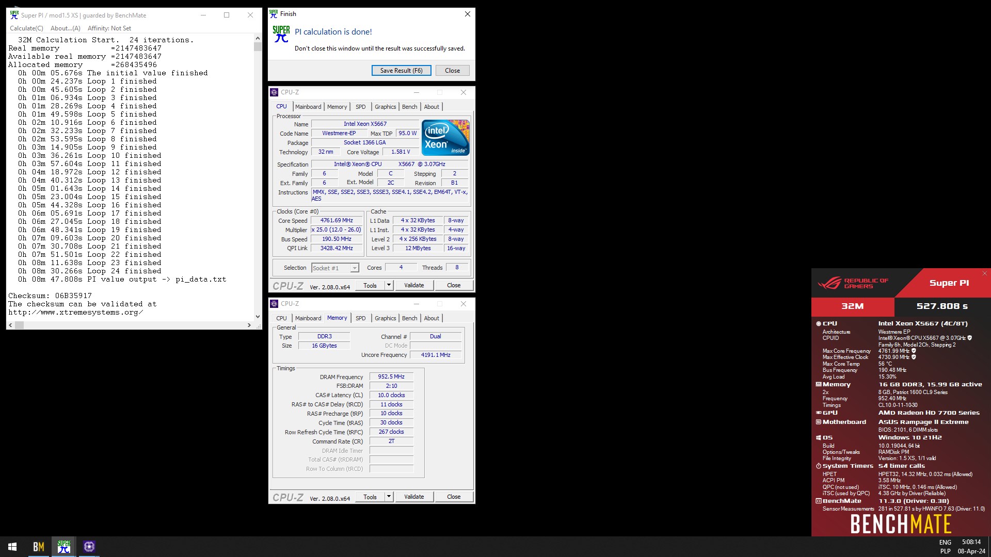Open the About...(A) menu in Super PI
This screenshot has height=557, width=991.
coord(66,28)
